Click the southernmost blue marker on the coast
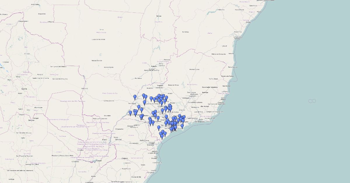This screenshot has height=183, width=350. coord(162,137)
